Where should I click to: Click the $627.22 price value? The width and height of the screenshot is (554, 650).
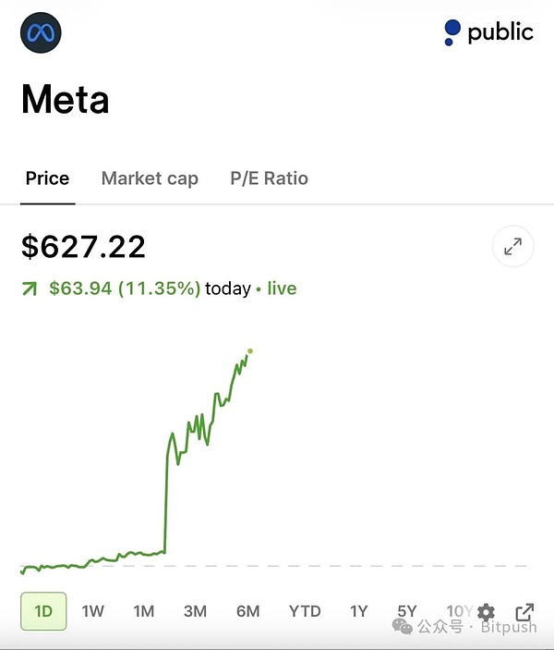(83, 247)
